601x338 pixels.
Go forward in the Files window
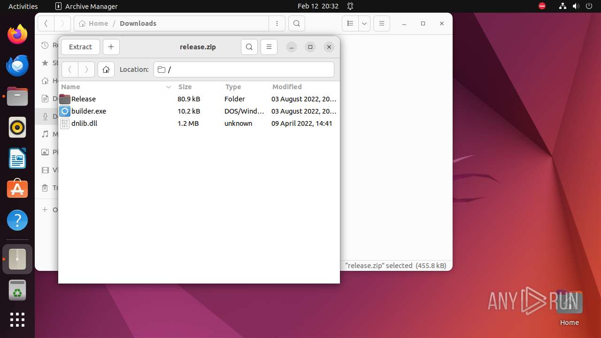pyautogui.click(x=62, y=23)
